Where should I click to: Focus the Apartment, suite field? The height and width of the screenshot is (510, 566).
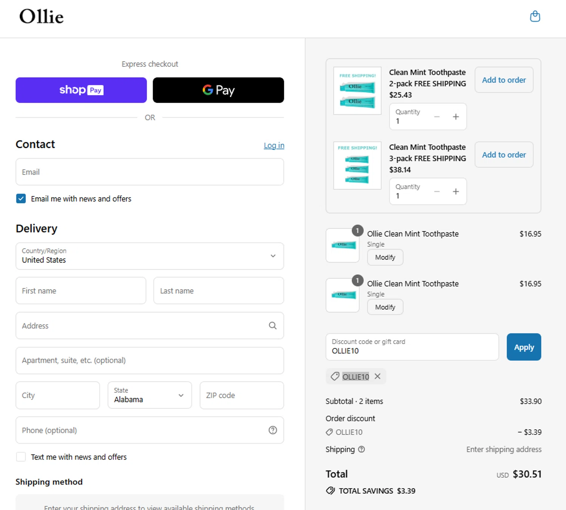coord(150,361)
